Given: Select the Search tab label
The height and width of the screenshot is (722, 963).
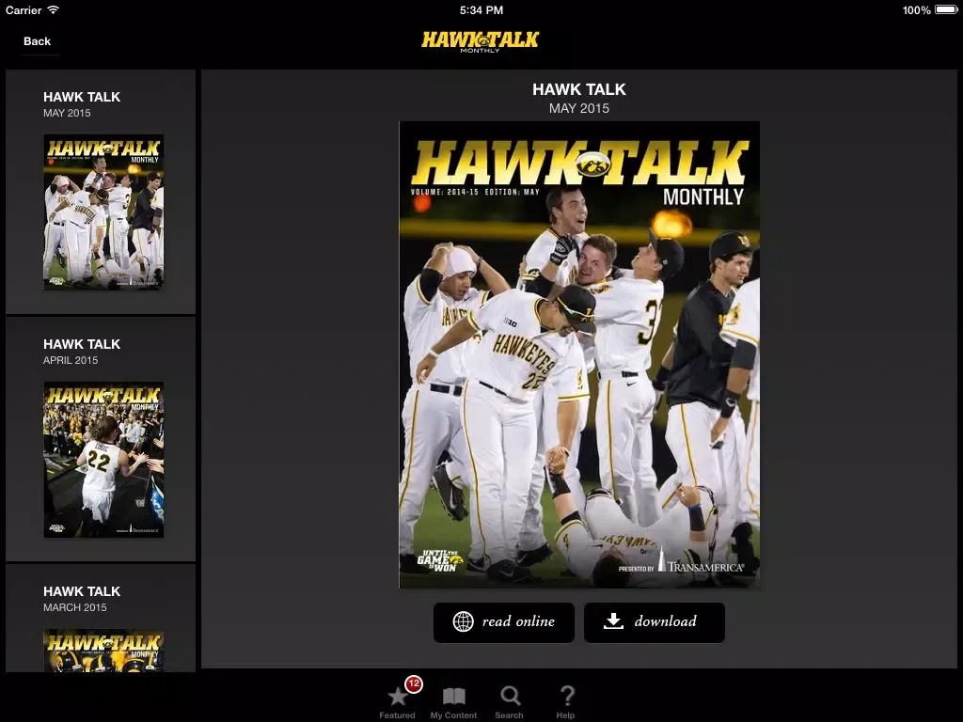Looking at the screenshot, I should [509, 715].
